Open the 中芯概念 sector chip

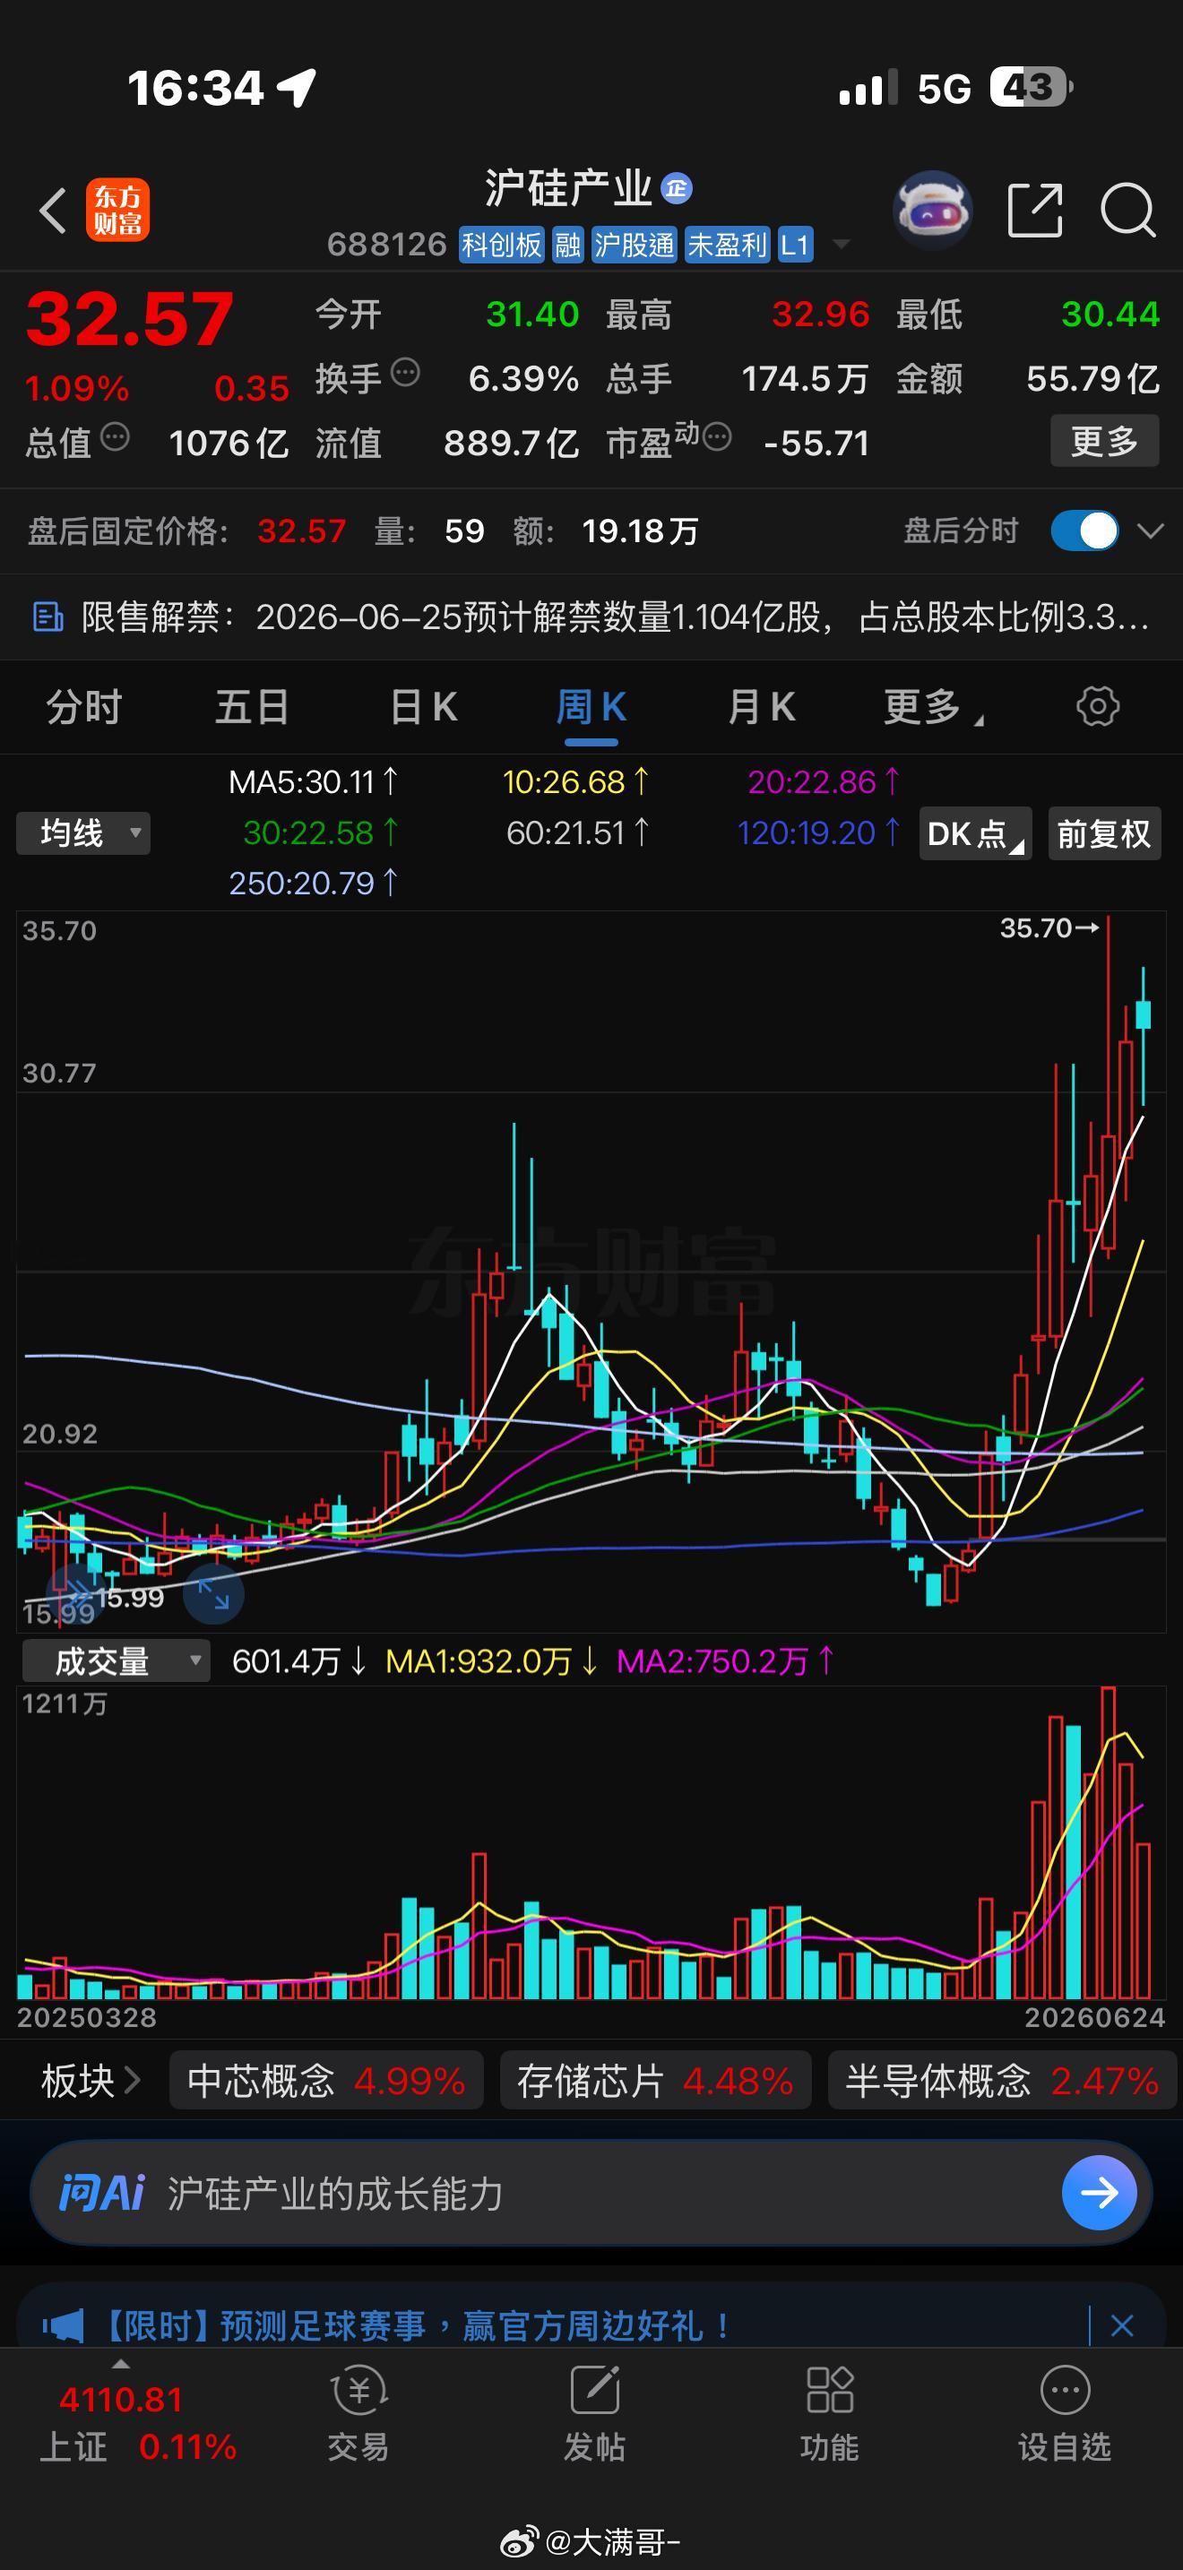326,2080
